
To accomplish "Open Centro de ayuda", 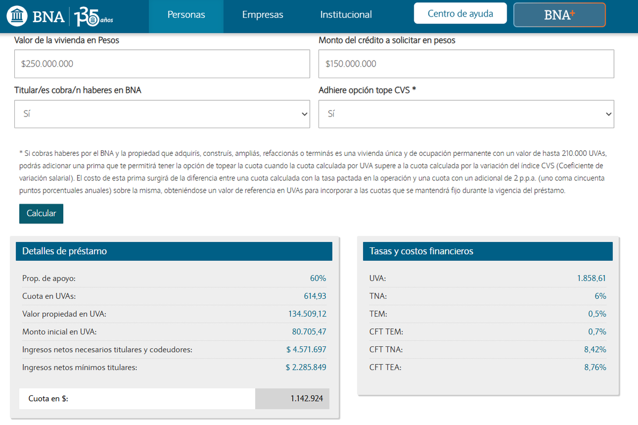I will click(x=460, y=13).
